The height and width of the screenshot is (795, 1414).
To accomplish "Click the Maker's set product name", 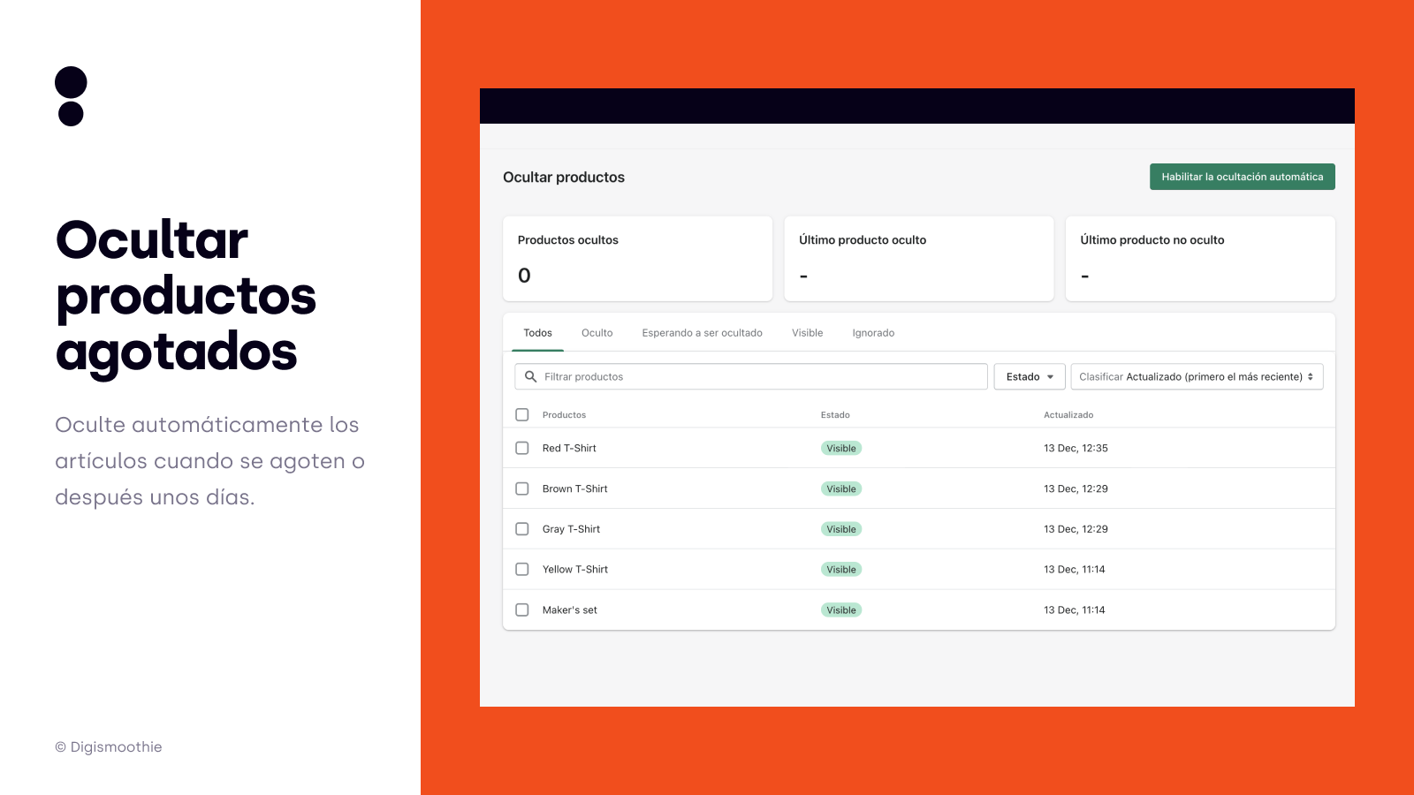I will [570, 610].
